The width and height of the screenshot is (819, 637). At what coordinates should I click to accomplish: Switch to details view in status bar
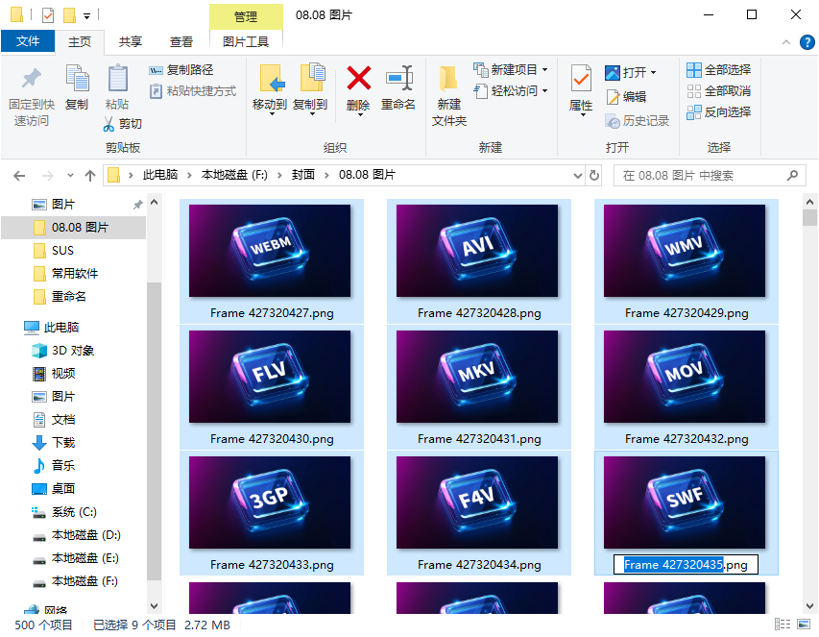pos(783,624)
